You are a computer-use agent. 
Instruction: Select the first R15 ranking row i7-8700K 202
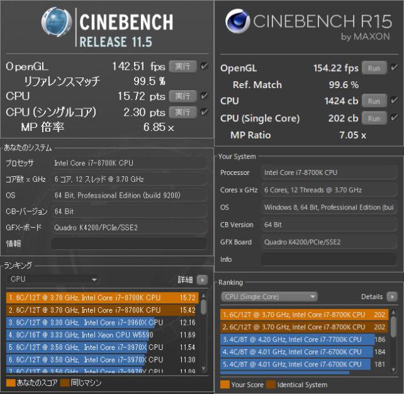pyautogui.click(x=305, y=315)
